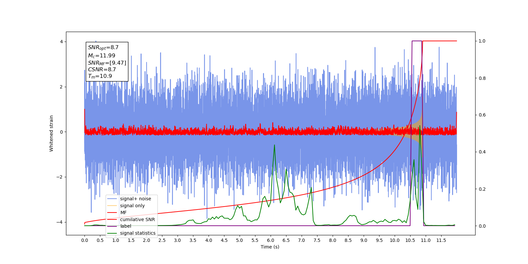Click the 'MF' legend label
Viewport: 528px width, 264px height.
(x=123, y=213)
